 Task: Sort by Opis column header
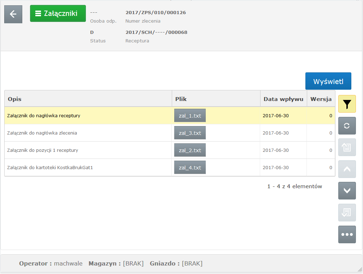88,99
